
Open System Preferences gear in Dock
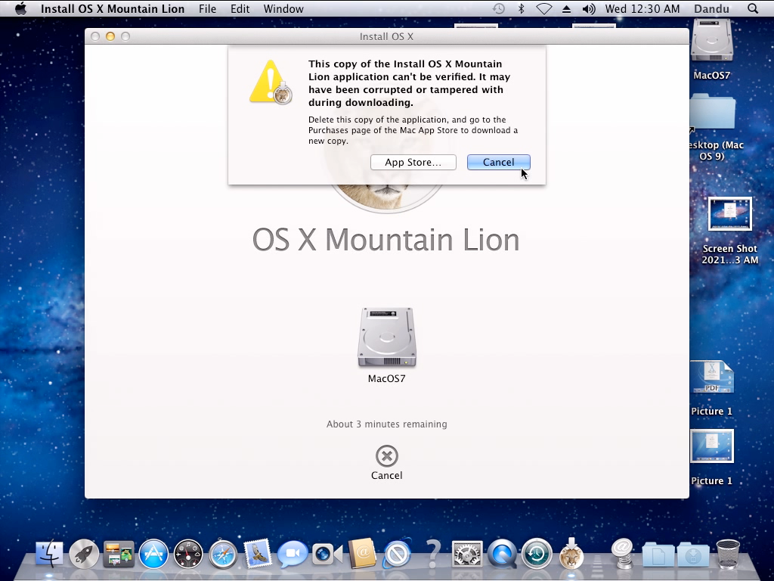(467, 554)
